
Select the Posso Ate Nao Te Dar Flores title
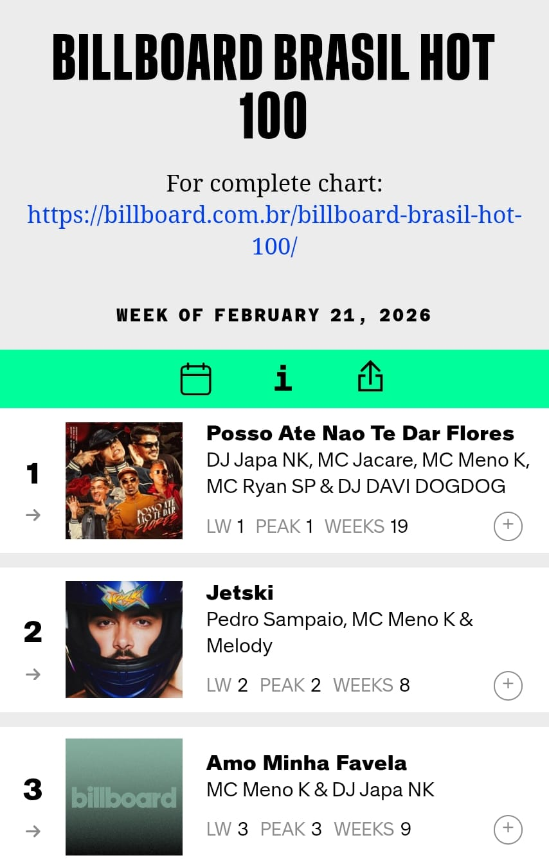[x=360, y=433]
